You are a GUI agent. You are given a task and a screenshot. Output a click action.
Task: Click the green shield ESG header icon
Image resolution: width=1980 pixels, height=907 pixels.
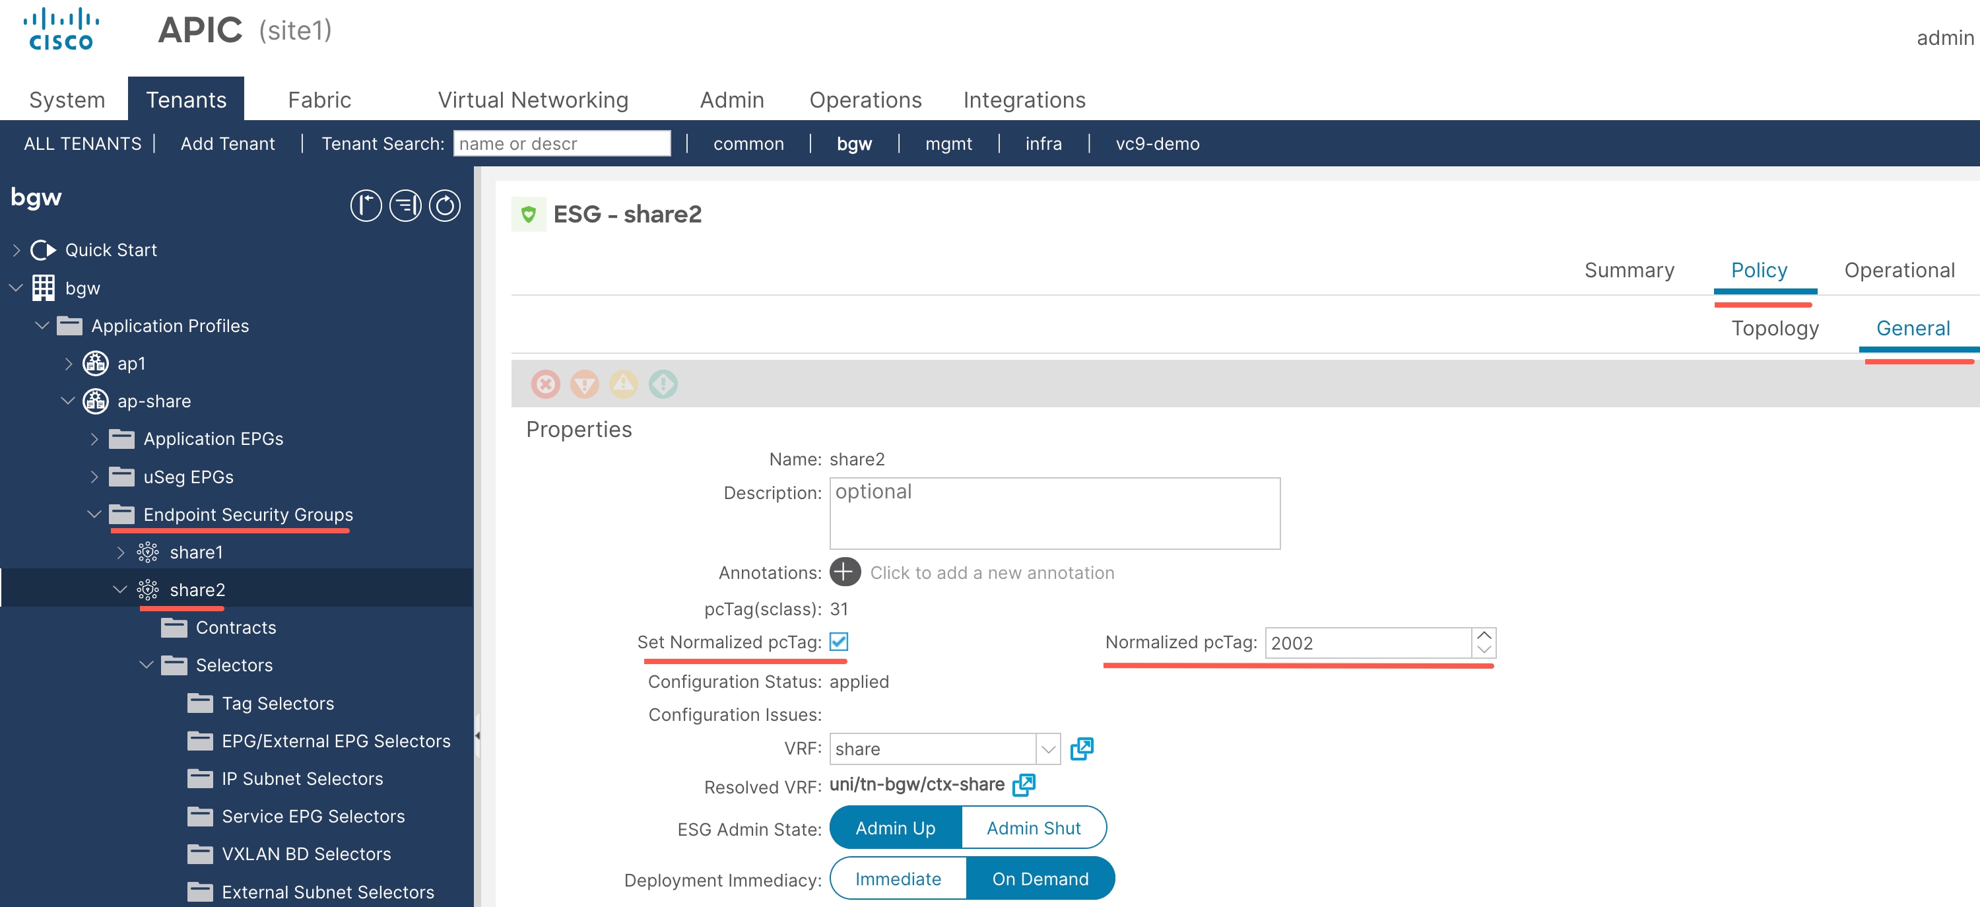pyautogui.click(x=529, y=214)
